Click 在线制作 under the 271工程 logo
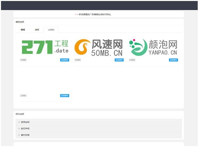 65,60
